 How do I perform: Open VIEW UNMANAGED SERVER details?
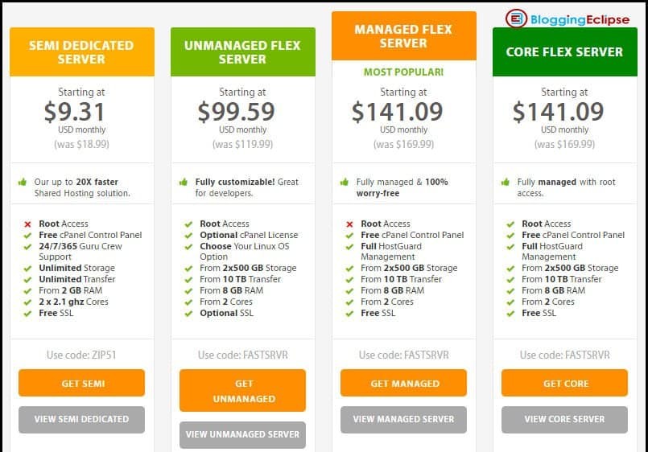tap(242, 434)
